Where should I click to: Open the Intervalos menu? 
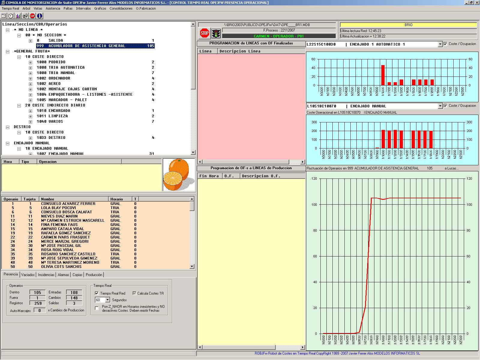83,8
